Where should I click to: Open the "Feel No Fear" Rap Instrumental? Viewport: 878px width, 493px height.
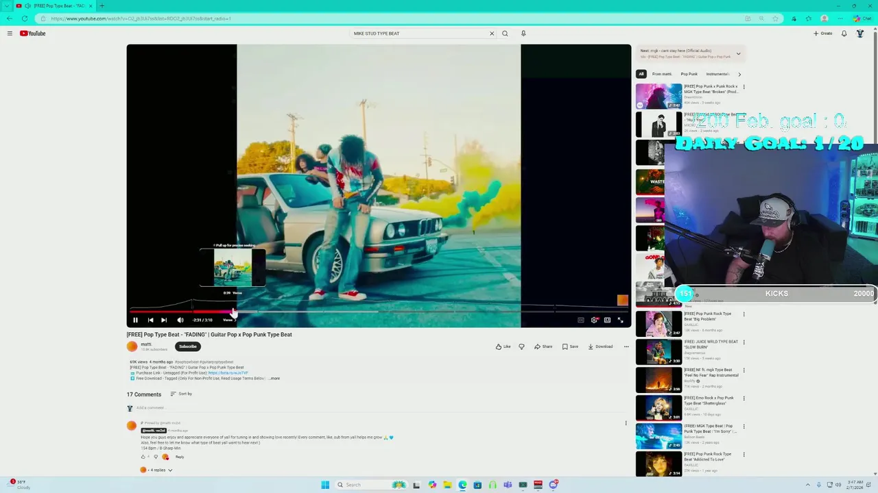pyautogui.click(x=711, y=372)
